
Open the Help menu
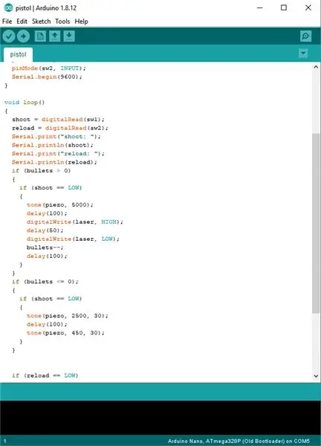[x=81, y=22]
